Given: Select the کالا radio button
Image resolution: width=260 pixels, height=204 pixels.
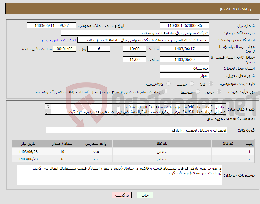Looking at the screenshot, I should [211, 84].
